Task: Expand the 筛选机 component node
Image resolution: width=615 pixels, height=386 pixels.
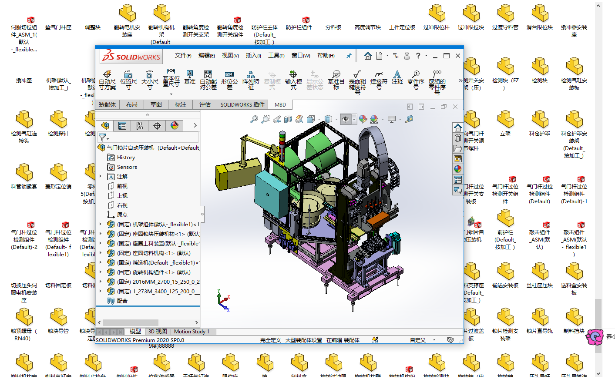Action: click(101, 262)
